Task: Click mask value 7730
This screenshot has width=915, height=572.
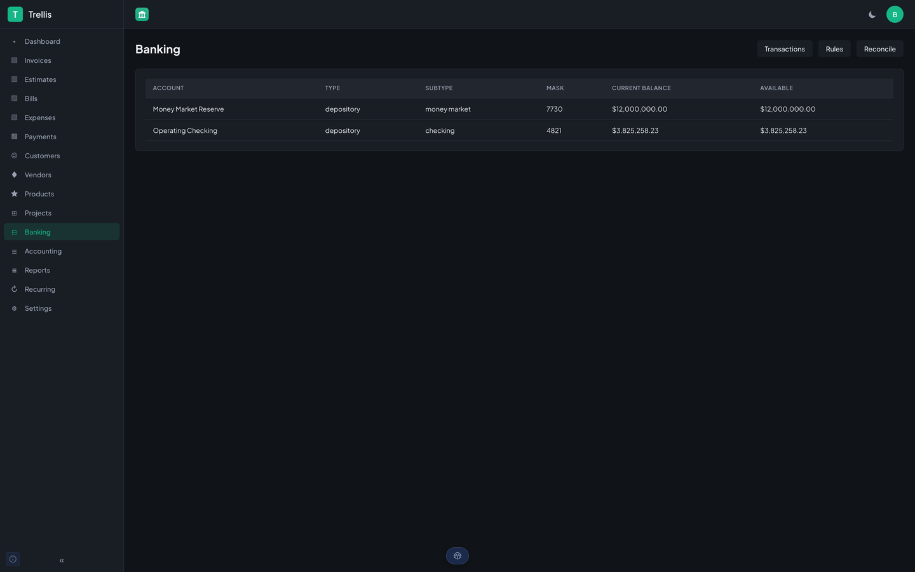Action: [x=555, y=109]
